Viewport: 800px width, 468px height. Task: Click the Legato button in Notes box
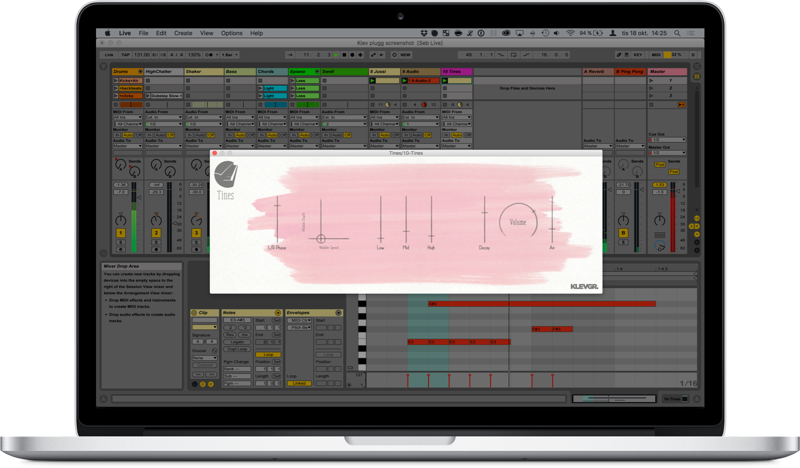[x=237, y=342]
